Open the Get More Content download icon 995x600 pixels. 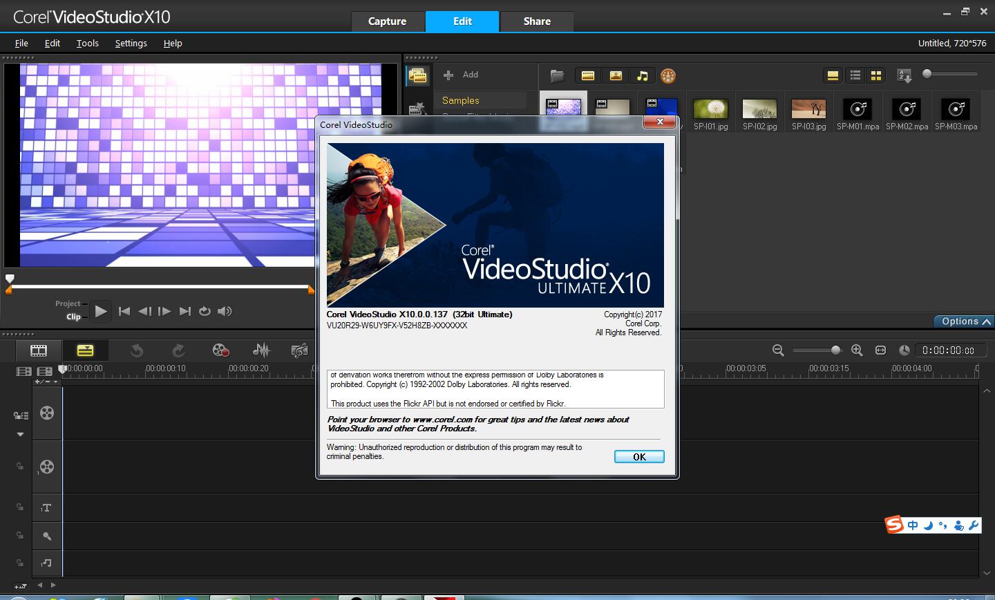coord(667,76)
